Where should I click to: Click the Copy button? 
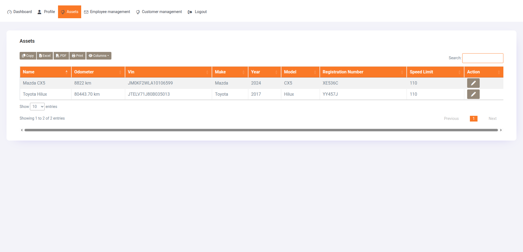tap(28, 55)
